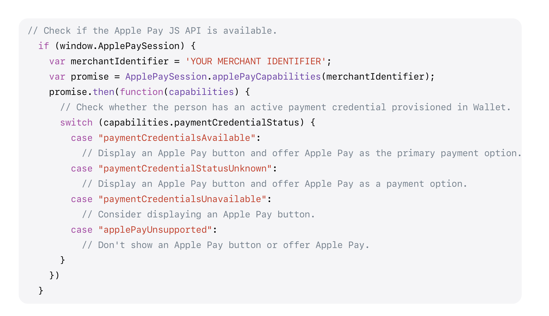Click the window.ApplePaySession condition text

coord(120,46)
